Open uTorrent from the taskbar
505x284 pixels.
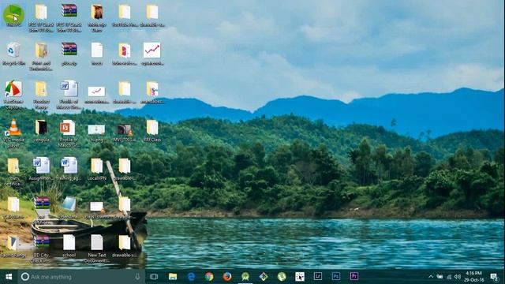pos(282,277)
